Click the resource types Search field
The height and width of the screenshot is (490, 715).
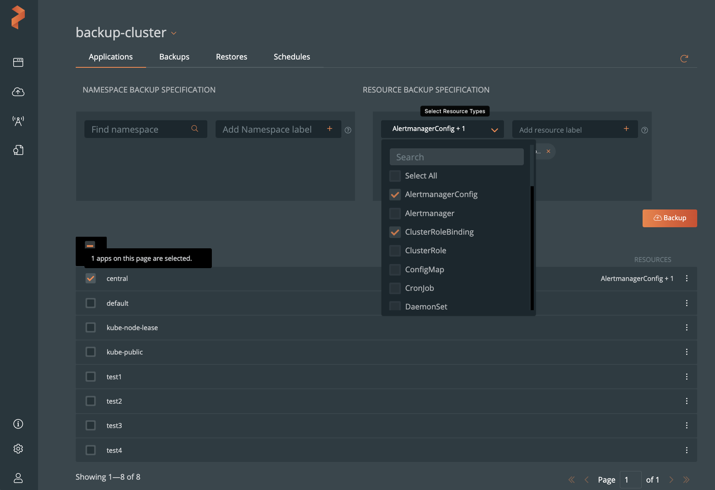click(456, 157)
